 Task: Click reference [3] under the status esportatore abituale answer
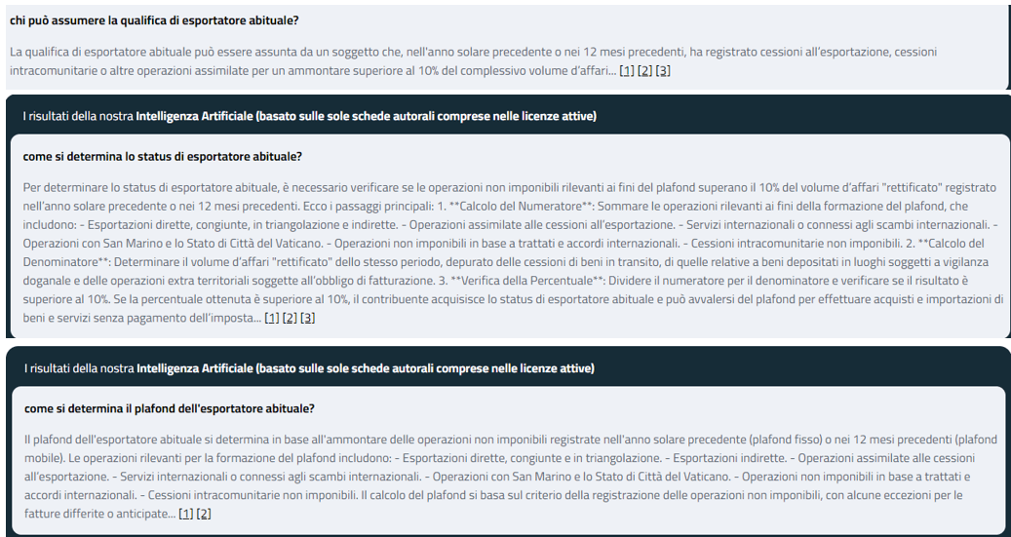coord(307,319)
